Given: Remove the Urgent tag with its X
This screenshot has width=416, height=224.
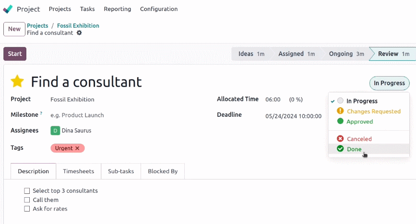Looking at the screenshot, I should [77, 148].
